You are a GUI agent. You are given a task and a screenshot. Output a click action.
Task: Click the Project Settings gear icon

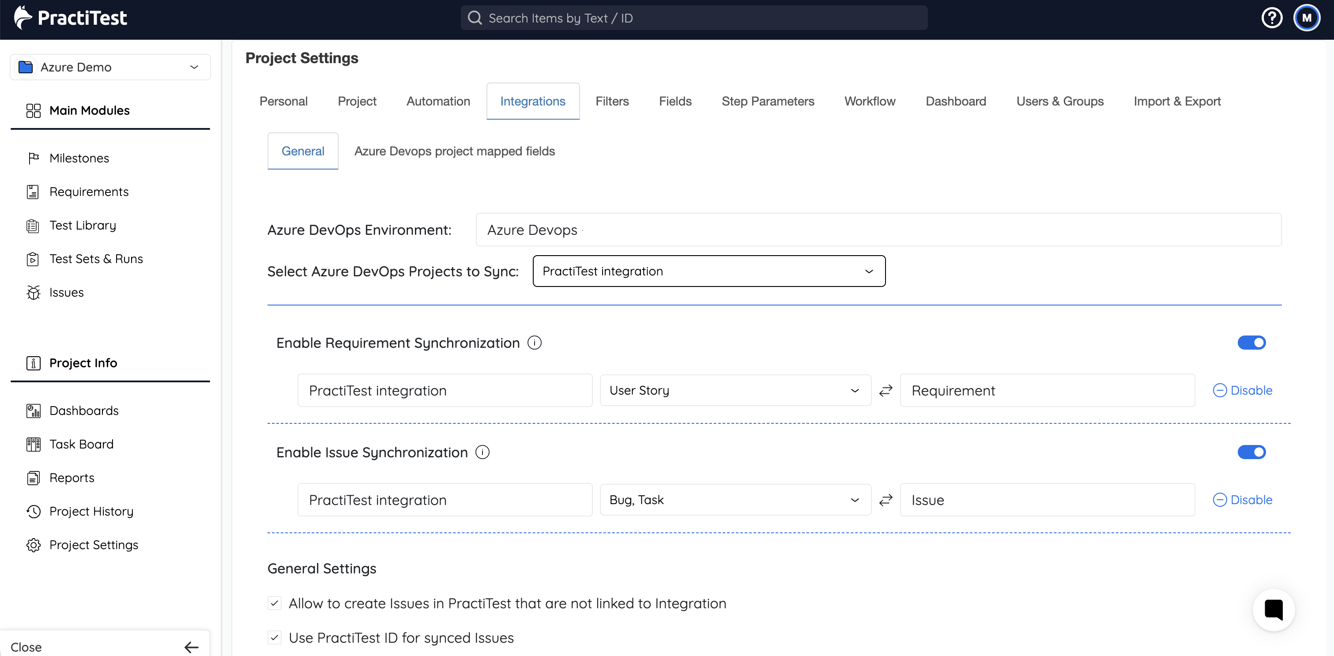tap(33, 545)
